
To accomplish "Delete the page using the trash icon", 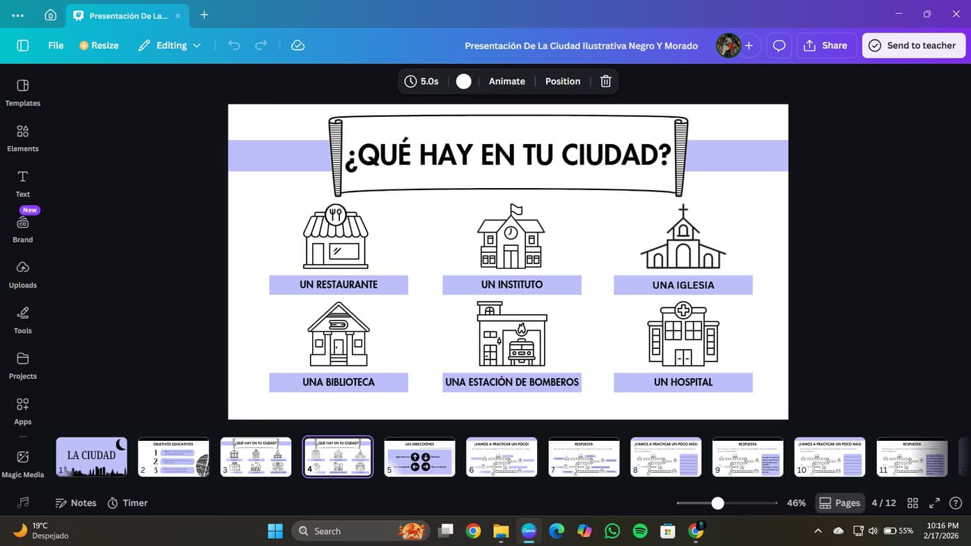I will click(605, 81).
